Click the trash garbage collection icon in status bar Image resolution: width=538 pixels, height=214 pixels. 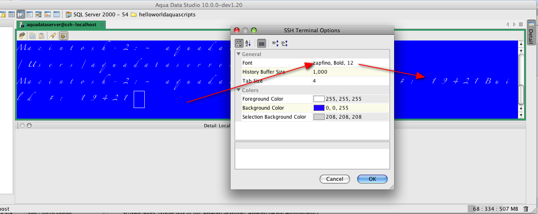point(526,209)
